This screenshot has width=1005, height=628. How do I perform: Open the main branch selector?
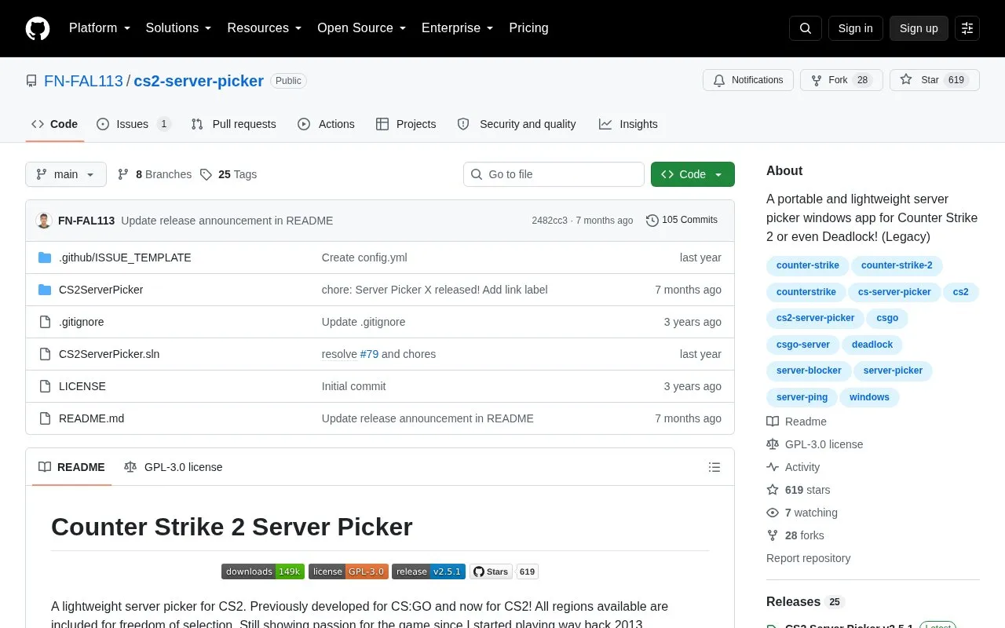66,174
